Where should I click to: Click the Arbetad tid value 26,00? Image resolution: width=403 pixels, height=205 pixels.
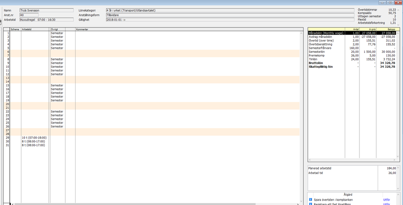(x=392, y=173)
